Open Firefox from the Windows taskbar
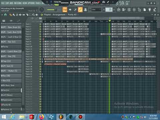 [42, 117]
